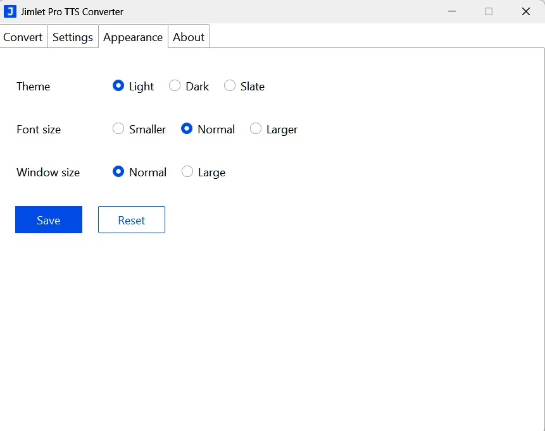545x431 pixels.
Task: Select the Slate theme option
Action: tap(230, 86)
